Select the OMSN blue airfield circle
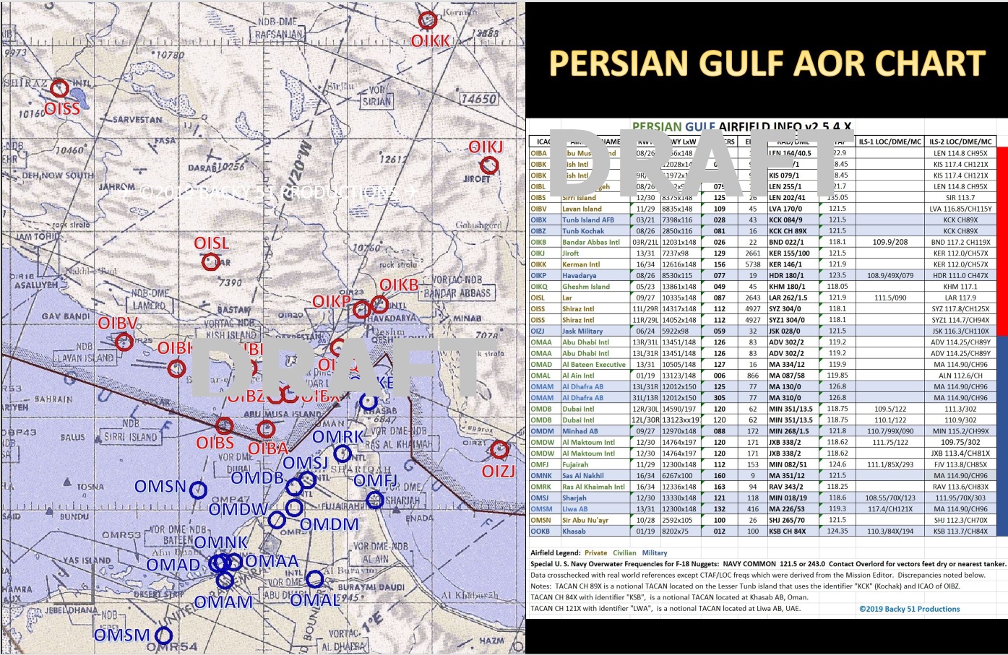 pyautogui.click(x=198, y=490)
